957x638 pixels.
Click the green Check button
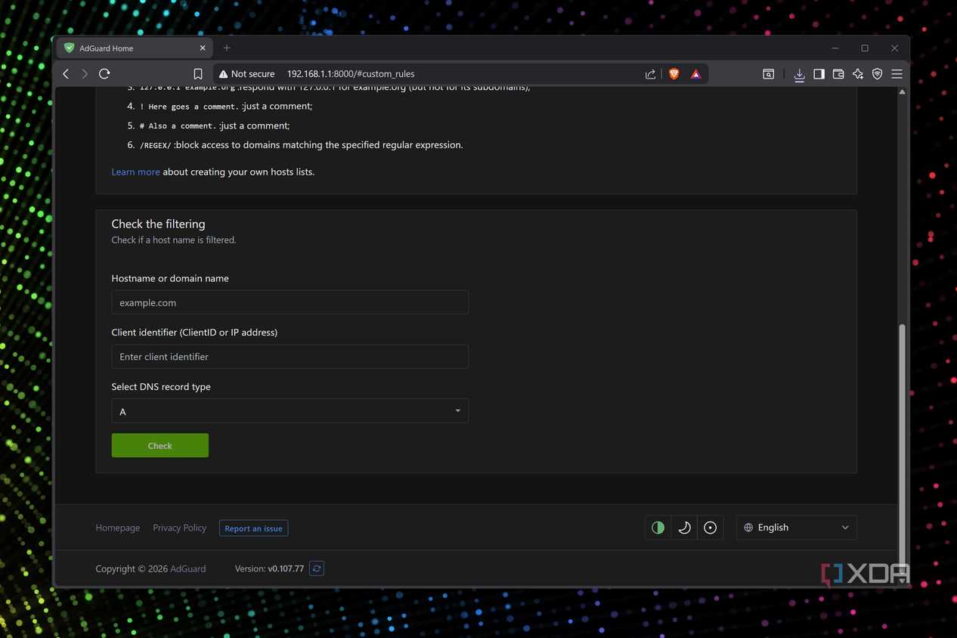click(159, 445)
